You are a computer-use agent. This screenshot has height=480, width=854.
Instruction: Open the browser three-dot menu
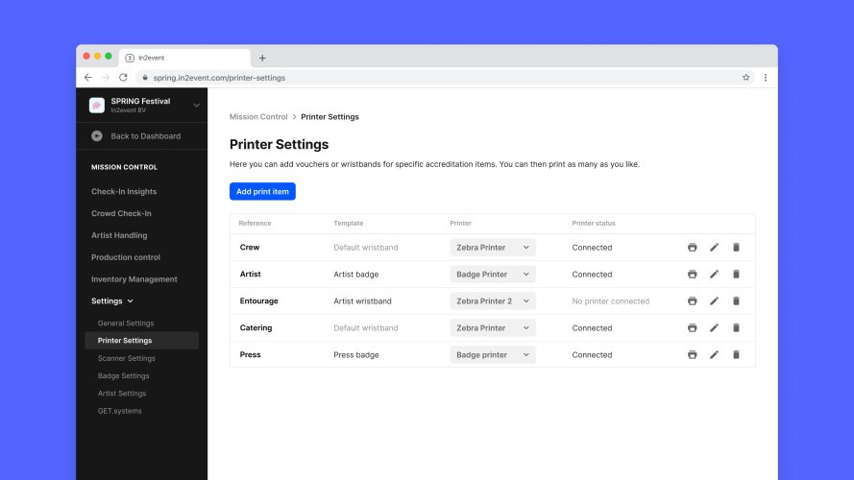766,77
